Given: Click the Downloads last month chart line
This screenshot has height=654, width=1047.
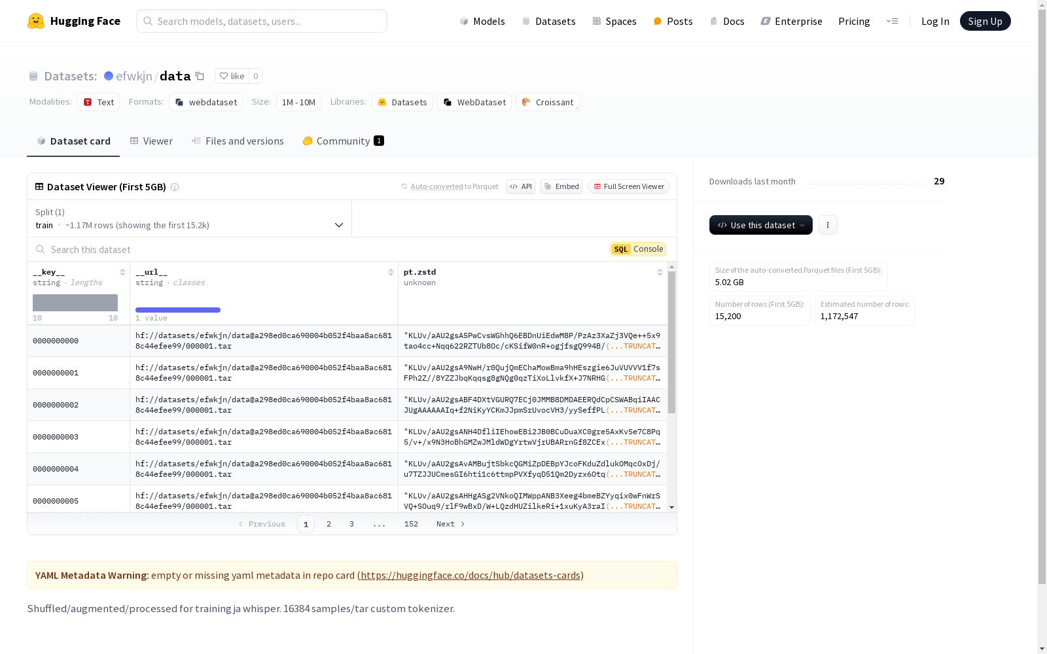Looking at the screenshot, I should tap(864, 183).
